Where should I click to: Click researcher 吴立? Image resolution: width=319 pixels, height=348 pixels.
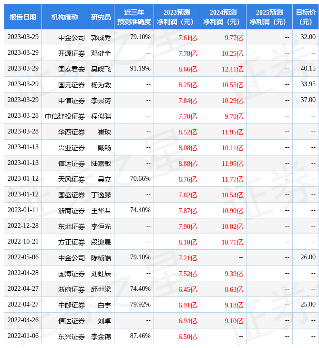pos(104,179)
